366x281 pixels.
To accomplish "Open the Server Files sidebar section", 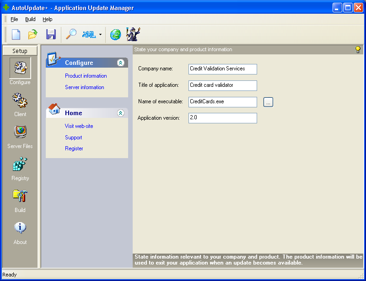I will point(20,136).
